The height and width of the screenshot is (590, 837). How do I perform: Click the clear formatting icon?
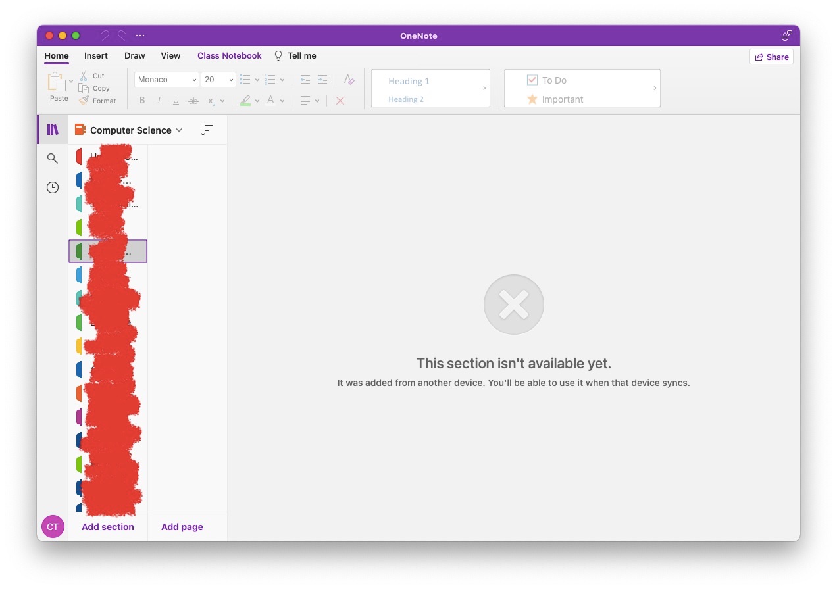point(349,80)
